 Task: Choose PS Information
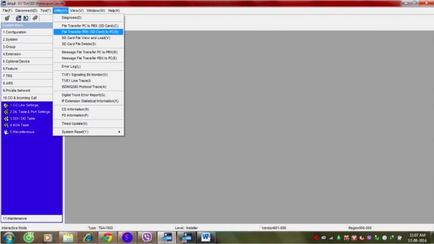click(89, 115)
